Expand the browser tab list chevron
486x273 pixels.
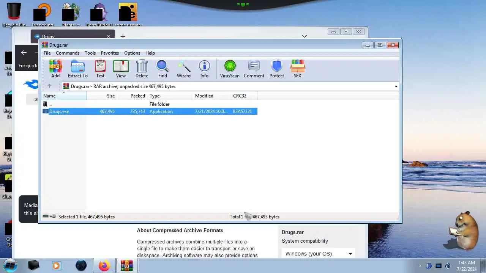(x=305, y=36)
